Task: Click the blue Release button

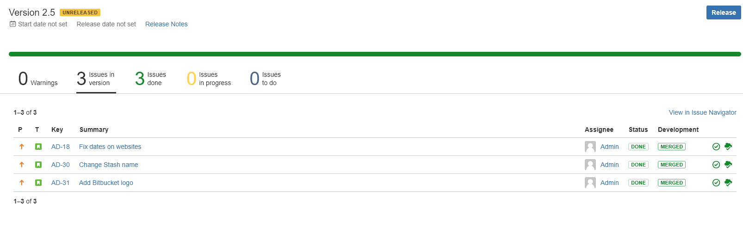Action: coord(724,12)
